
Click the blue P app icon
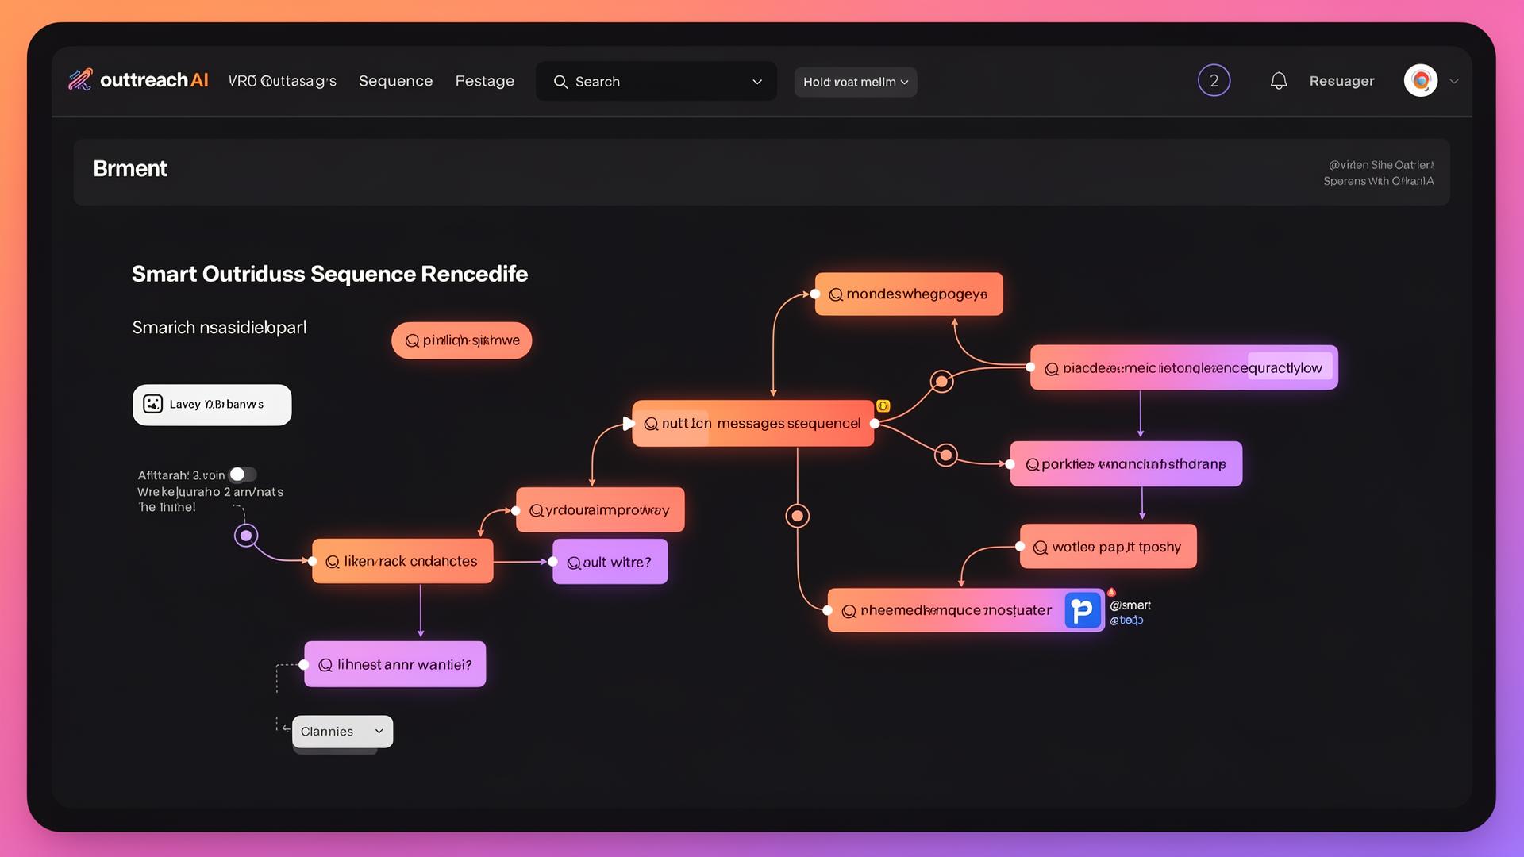coord(1083,610)
